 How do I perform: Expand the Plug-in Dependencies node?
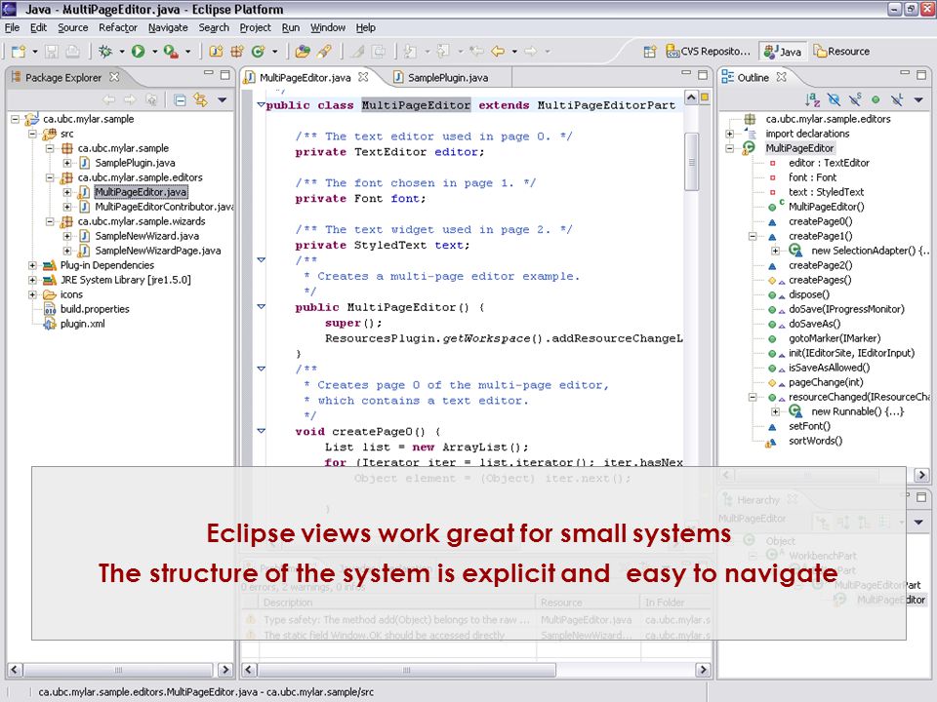coord(33,265)
